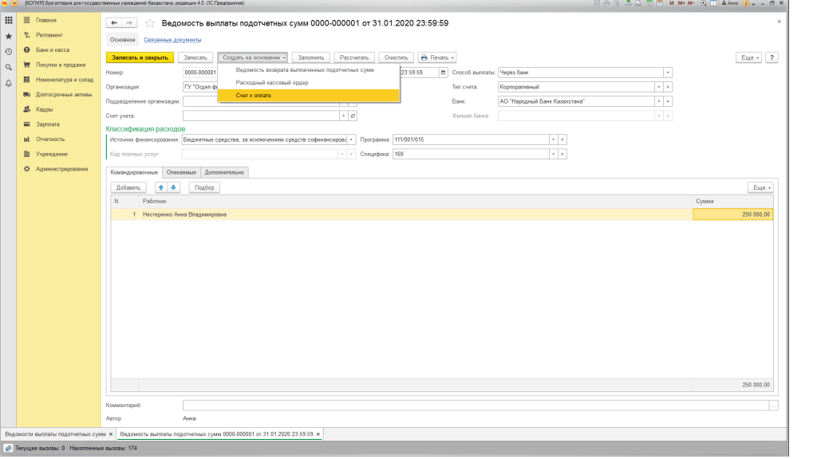The height and width of the screenshot is (459, 817).
Task: Select 'Расходный кассовый ордер' menu entry
Action: coord(271,83)
